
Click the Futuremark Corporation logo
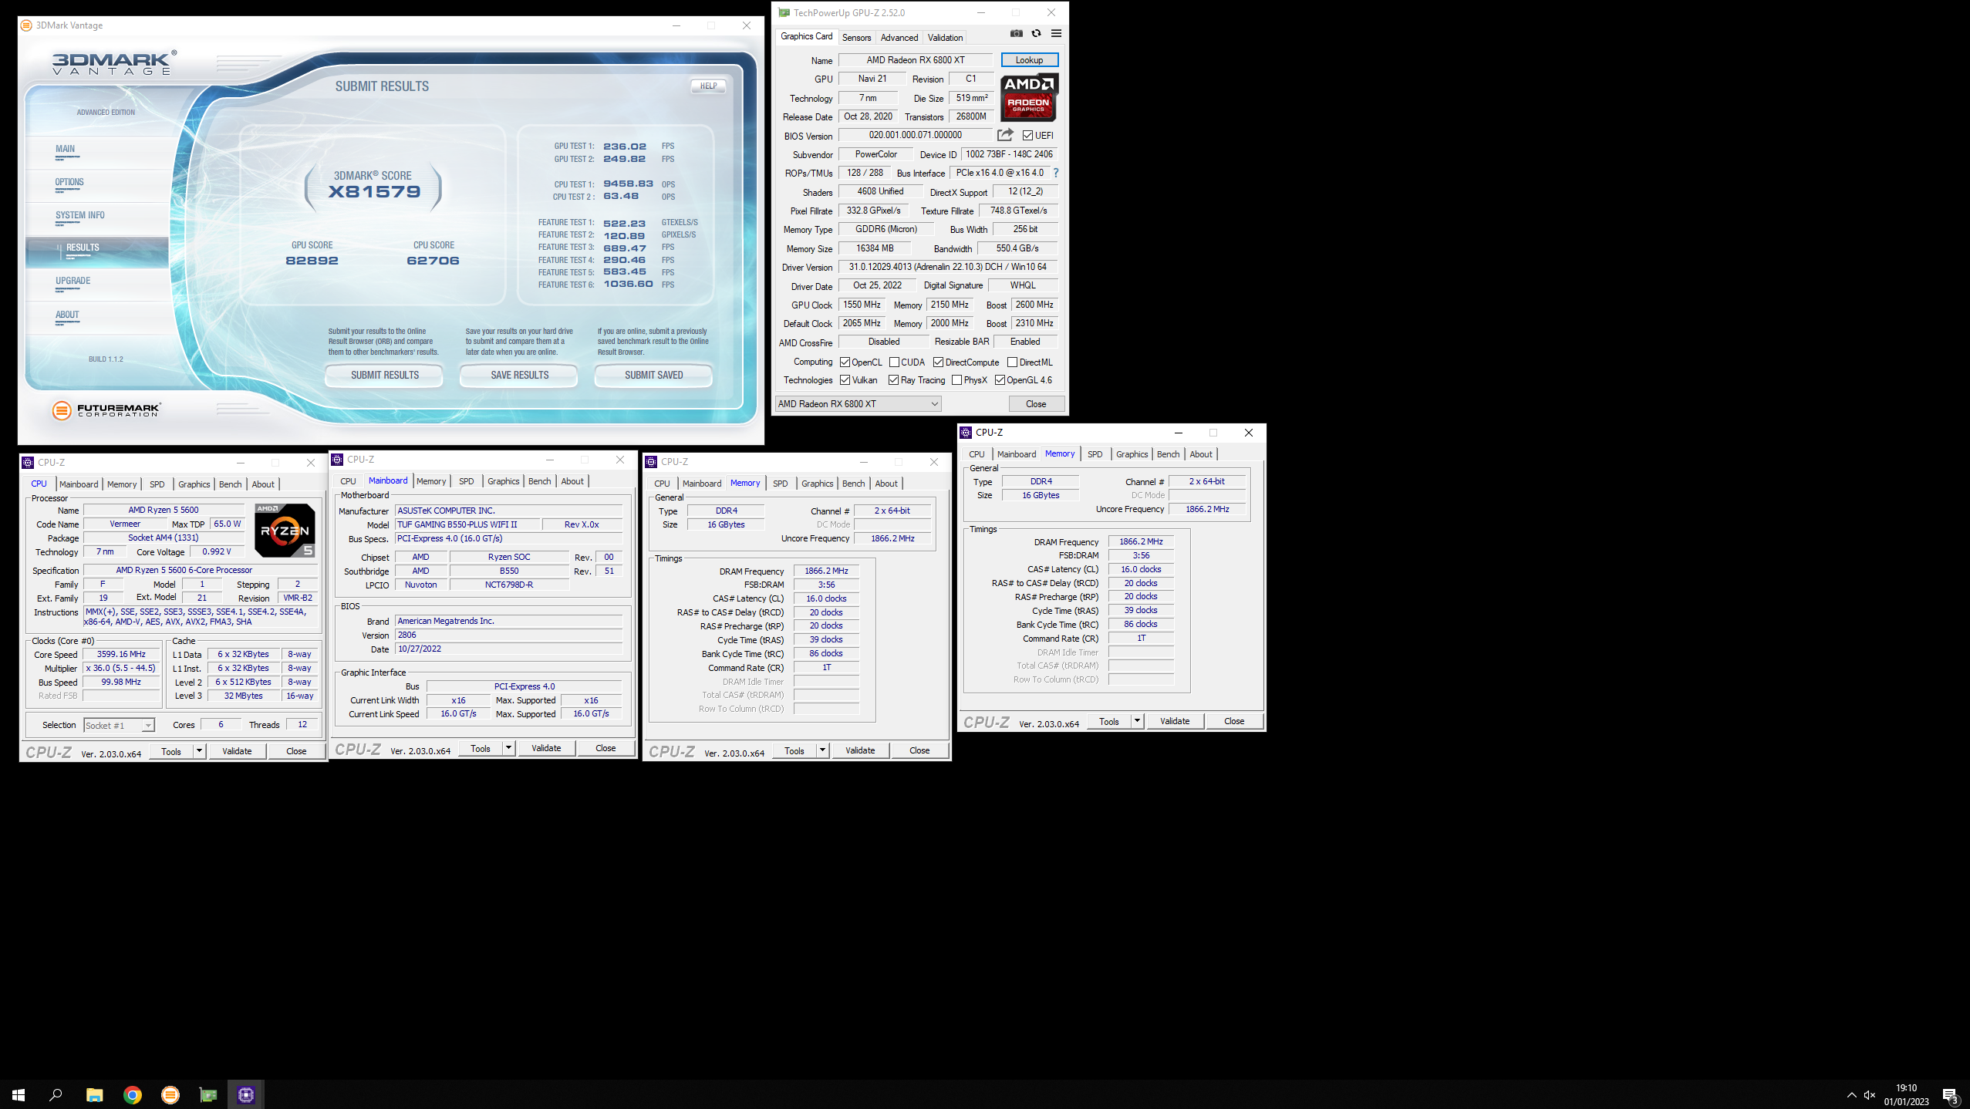pyautogui.click(x=106, y=410)
